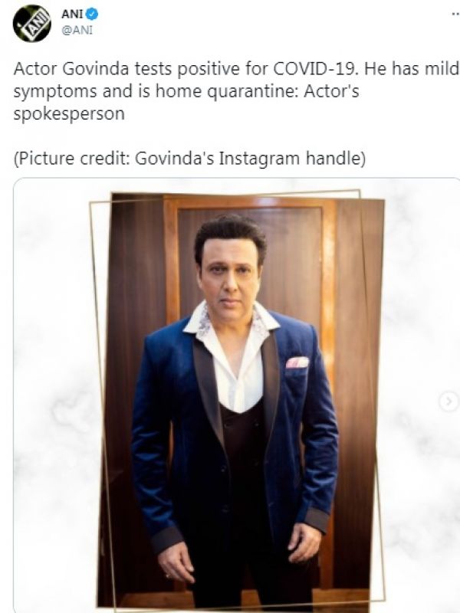Click the word 'COVID-19' in the tweet
Viewport: 460px width, 613px height.
314,69
